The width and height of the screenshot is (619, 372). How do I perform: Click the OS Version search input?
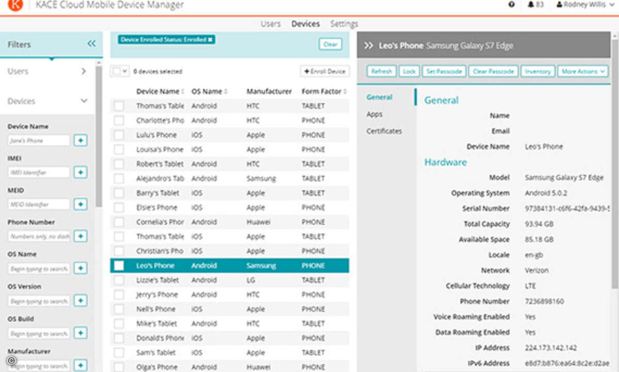tap(39, 301)
